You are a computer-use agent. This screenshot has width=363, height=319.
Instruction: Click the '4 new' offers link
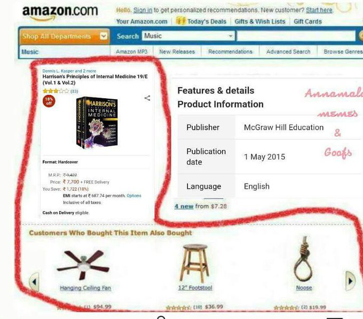click(x=184, y=206)
